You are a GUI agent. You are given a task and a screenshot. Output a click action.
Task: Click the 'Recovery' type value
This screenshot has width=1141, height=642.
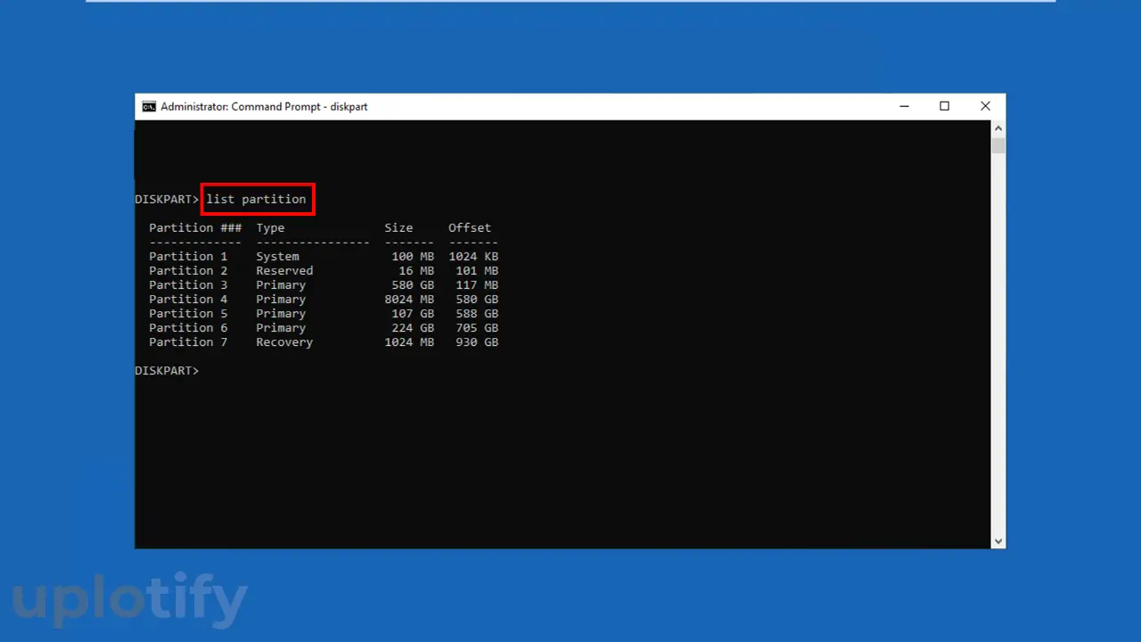(284, 342)
